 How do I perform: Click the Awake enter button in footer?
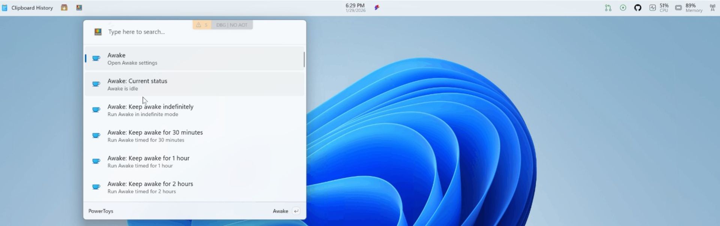pyautogui.click(x=286, y=211)
